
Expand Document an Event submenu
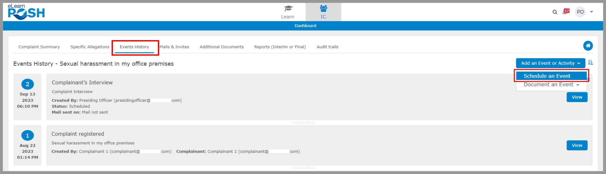pos(551,85)
